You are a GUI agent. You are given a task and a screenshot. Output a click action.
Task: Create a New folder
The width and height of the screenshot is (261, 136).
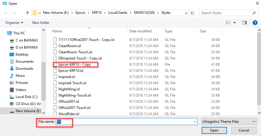click(41, 23)
